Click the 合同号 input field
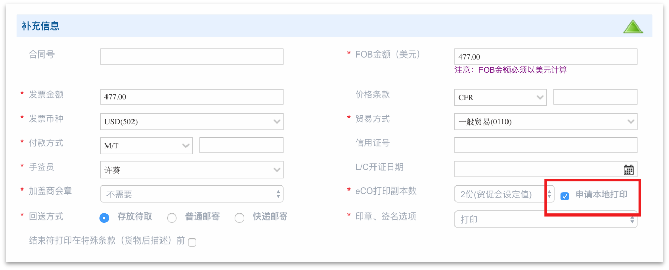 click(192, 57)
